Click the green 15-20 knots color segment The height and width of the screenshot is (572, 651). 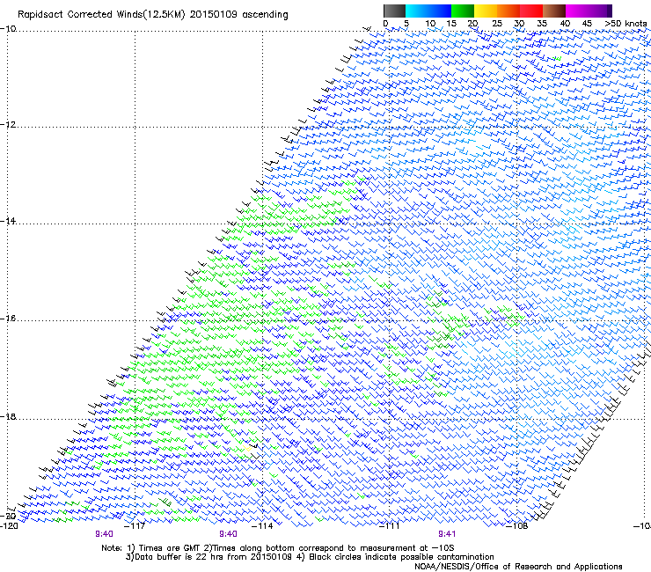[463, 11]
